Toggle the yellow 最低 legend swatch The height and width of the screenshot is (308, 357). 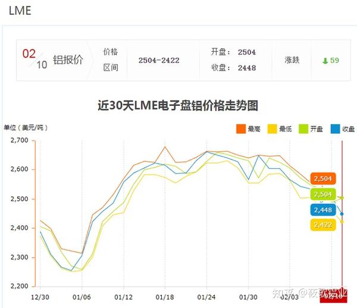pyautogui.click(x=272, y=129)
